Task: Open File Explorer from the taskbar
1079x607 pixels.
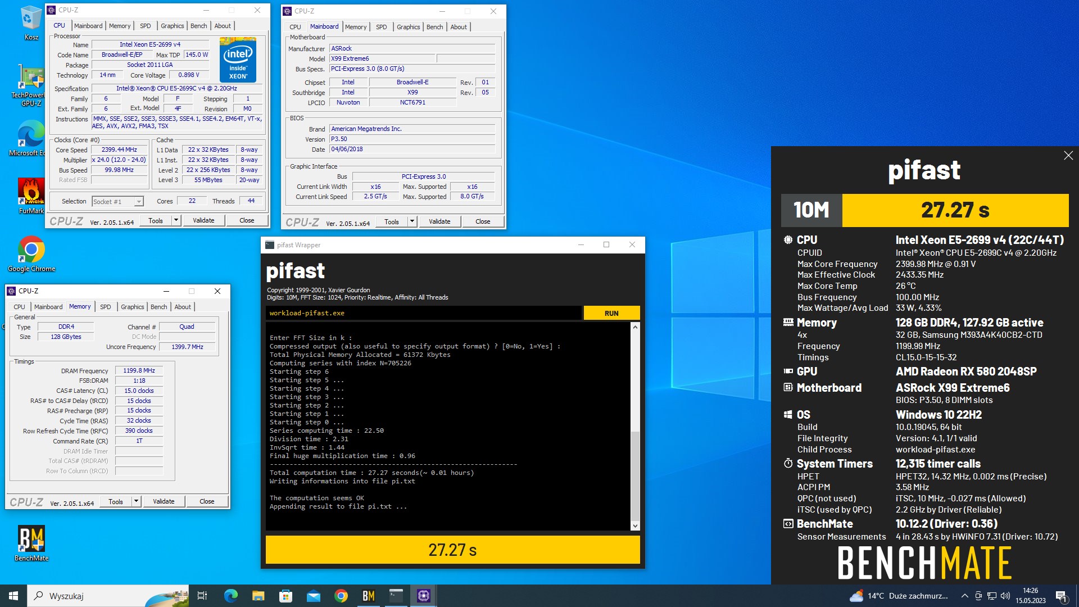Action: 258,596
